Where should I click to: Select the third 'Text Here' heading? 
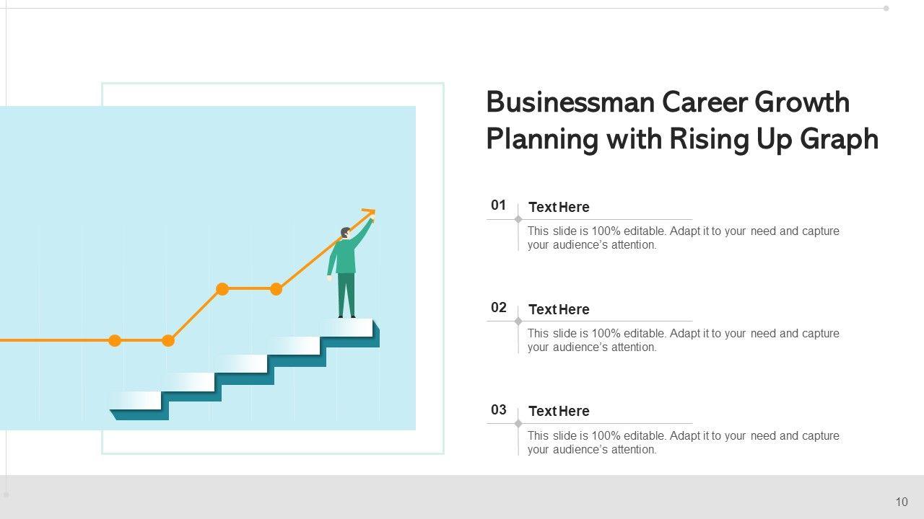tap(559, 412)
